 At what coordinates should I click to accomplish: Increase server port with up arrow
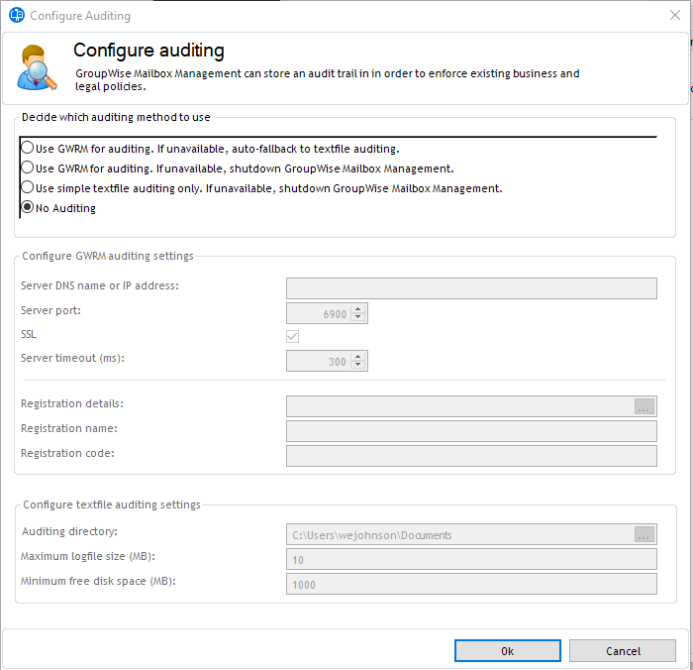pos(358,308)
